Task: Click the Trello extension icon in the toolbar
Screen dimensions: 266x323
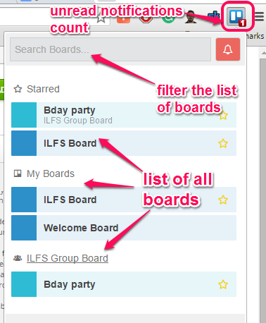Action: [x=237, y=16]
